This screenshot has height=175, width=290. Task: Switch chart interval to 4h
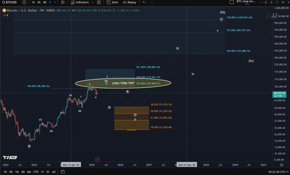point(39,3)
